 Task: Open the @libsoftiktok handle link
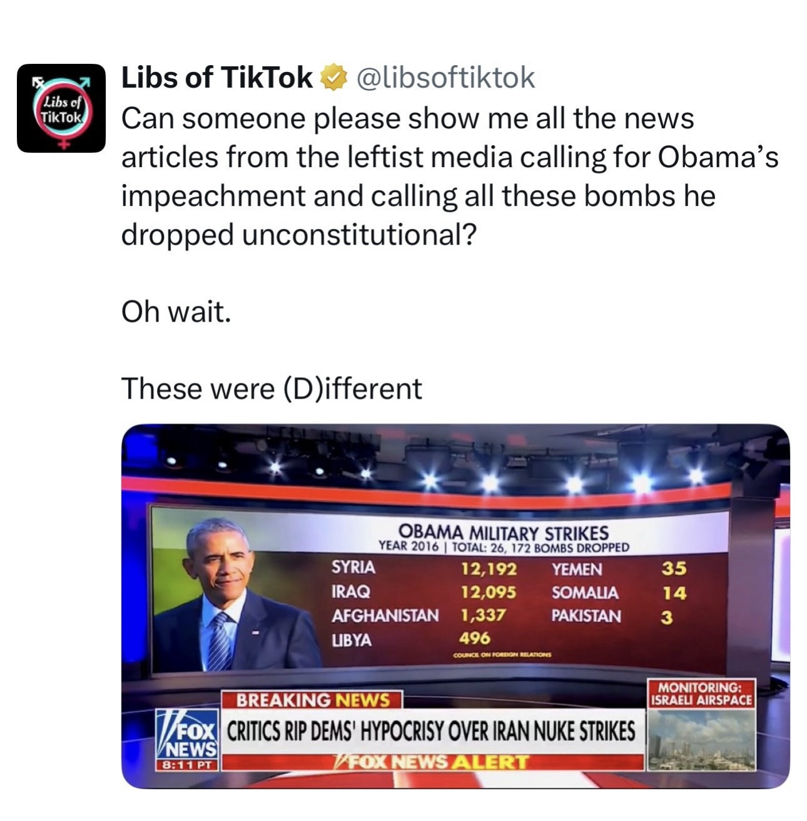(x=445, y=78)
